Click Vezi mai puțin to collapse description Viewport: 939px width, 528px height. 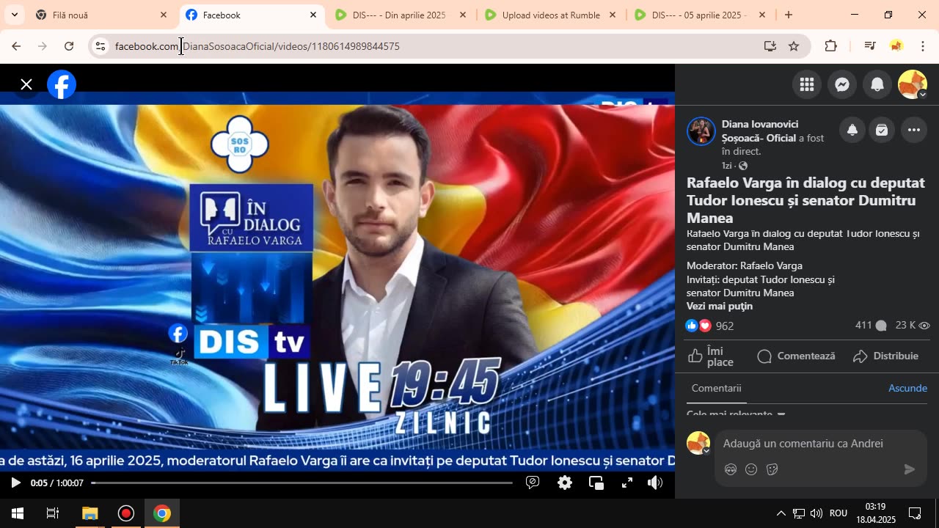tap(720, 306)
